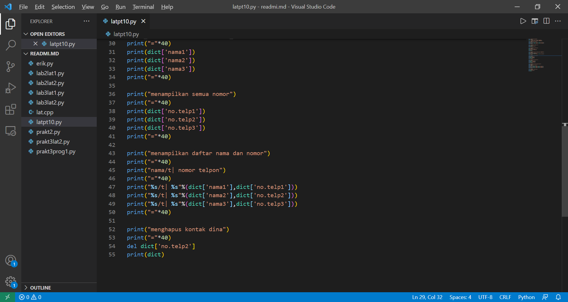
Task: Open the Selection menu
Action: point(63,7)
